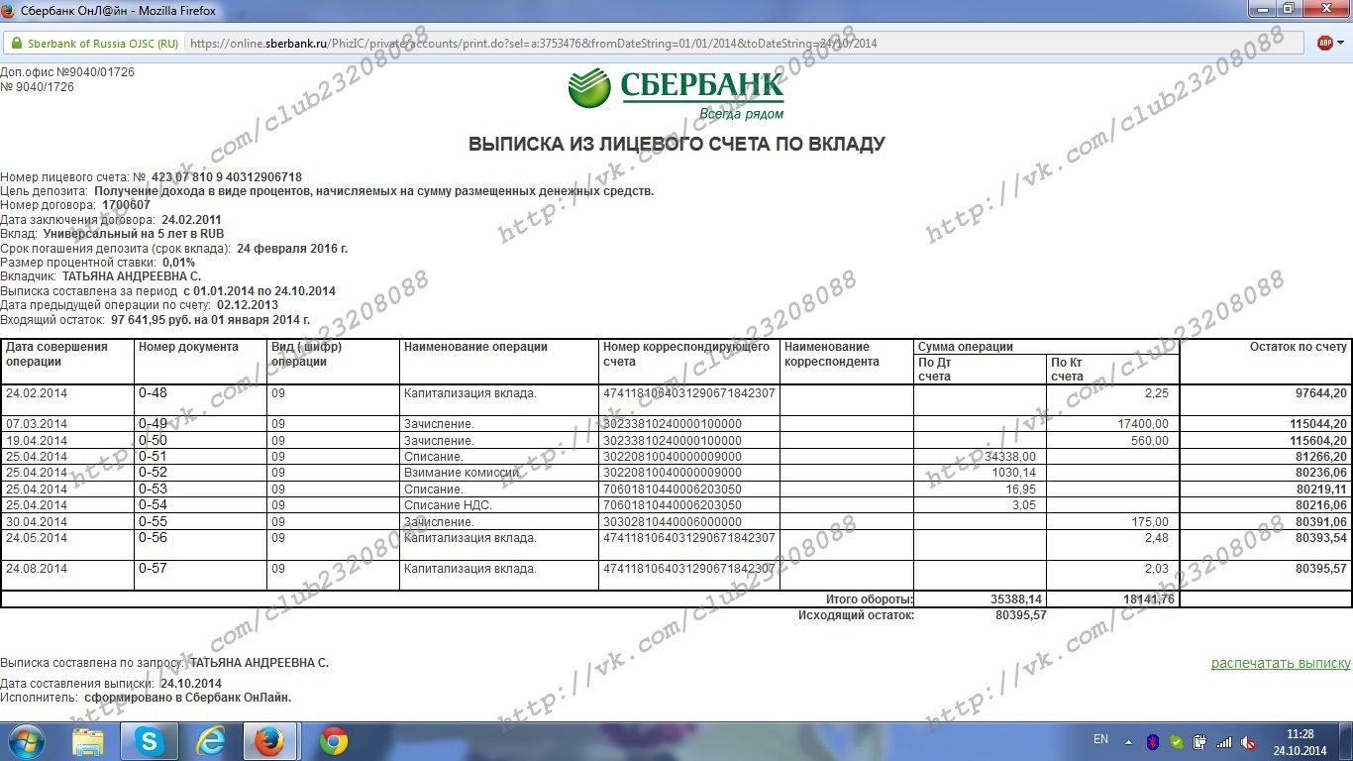Click account 30302810440006000000
1353x761 pixels.
click(673, 522)
